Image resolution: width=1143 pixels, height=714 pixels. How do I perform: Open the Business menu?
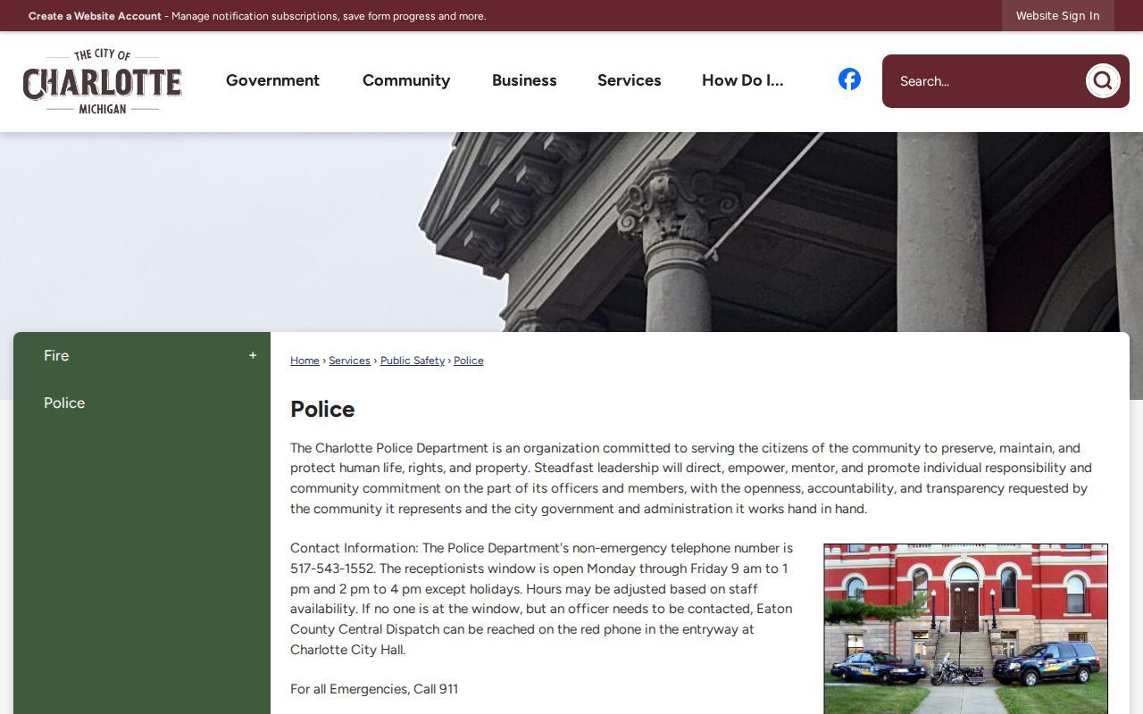[524, 80]
